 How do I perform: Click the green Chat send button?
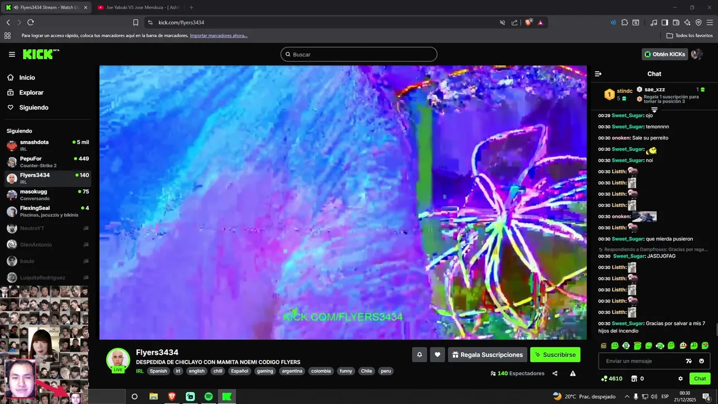coord(700,379)
